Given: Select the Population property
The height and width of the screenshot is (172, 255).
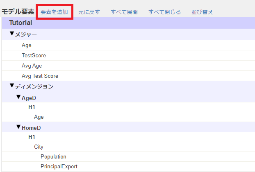Looking at the screenshot, I should (53, 156).
